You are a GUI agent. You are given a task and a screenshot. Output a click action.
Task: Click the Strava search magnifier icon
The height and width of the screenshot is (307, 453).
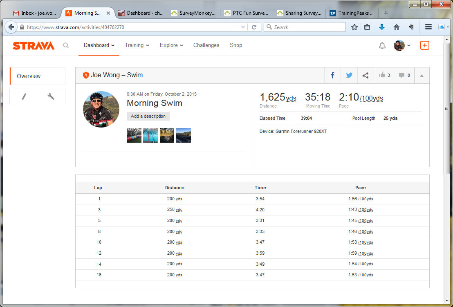point(66,45)
